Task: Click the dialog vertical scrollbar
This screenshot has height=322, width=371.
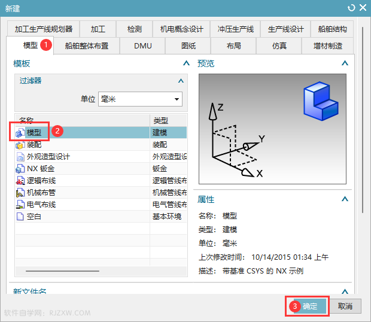Action: click(363, 120)
